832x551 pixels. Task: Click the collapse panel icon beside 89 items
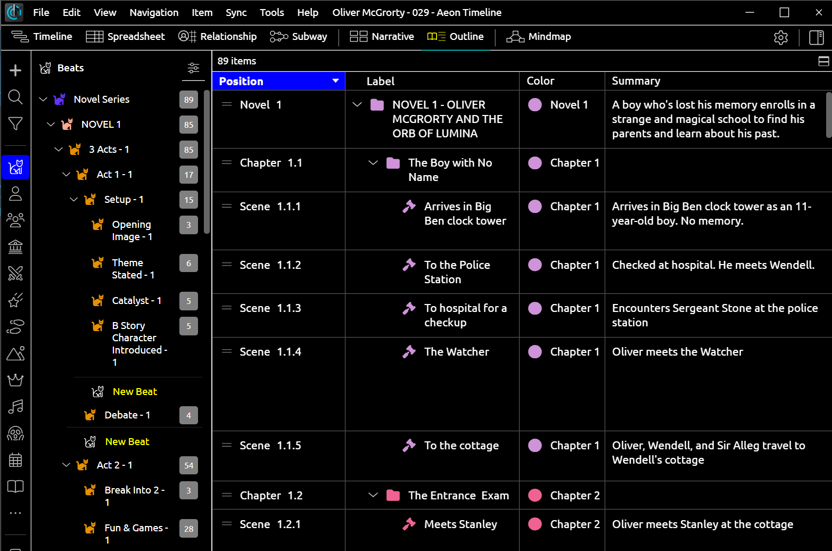(x=823, y=61)
